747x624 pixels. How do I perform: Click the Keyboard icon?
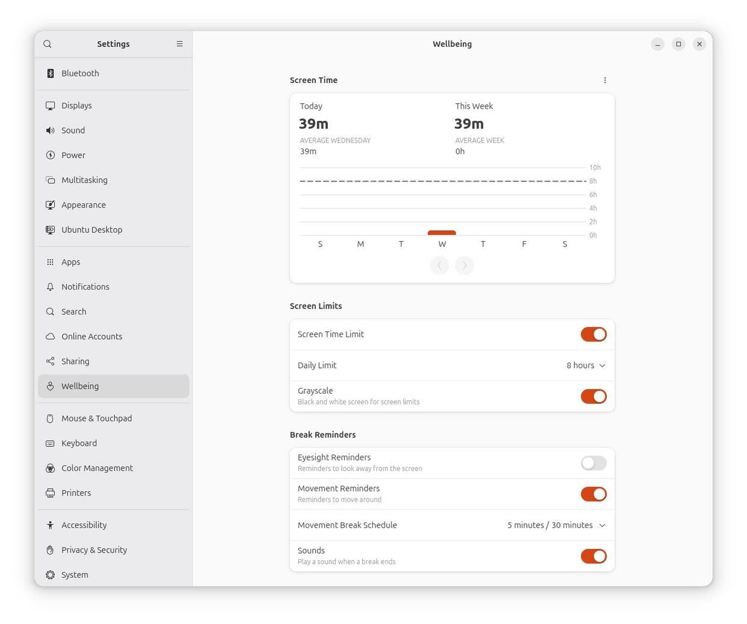point(51,443)
